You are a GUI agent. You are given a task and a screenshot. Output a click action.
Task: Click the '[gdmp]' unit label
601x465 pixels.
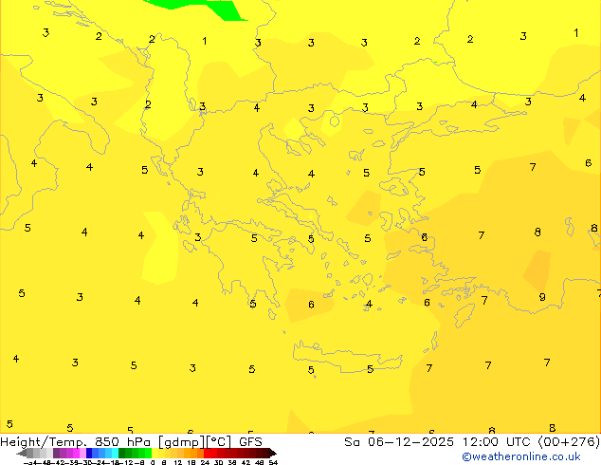coord(182,442)
